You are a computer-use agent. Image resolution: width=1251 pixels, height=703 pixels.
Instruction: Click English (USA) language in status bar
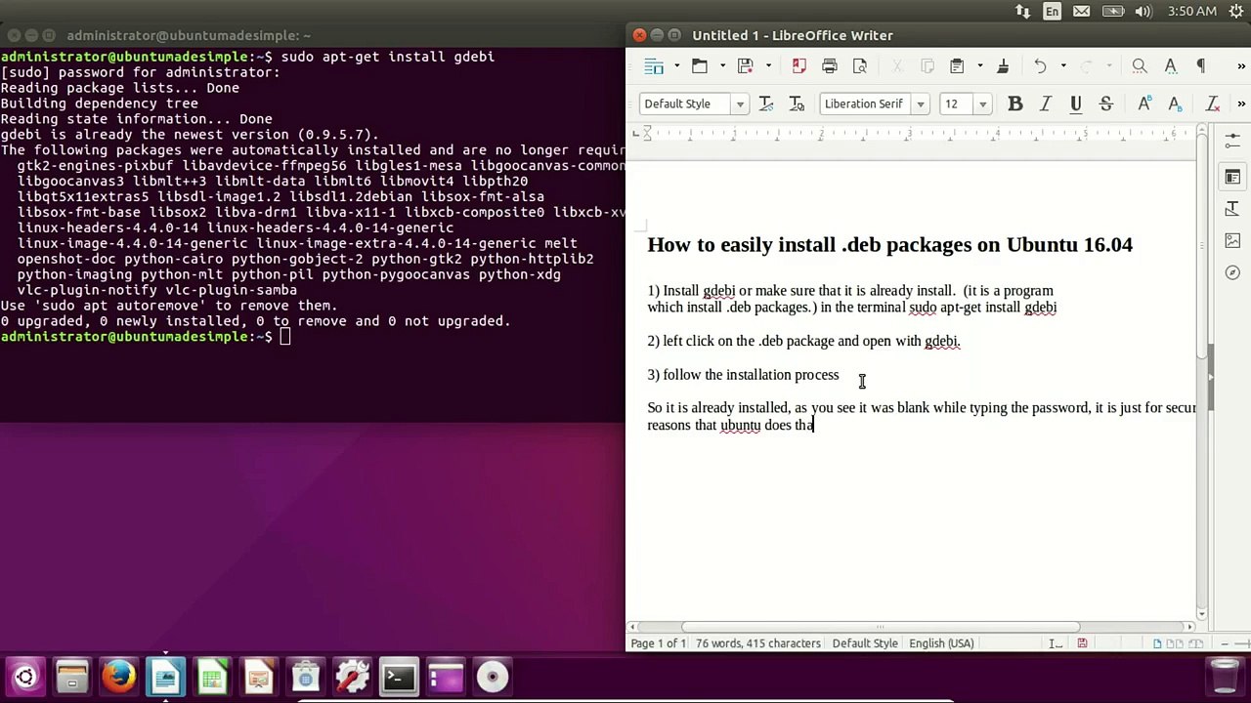[941, 643]
